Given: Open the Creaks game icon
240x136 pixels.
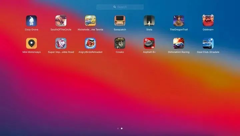Looking at the screenshot, I should [120, 43].
